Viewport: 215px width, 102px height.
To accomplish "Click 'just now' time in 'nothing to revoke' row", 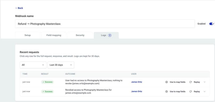I will pos(26,82).
